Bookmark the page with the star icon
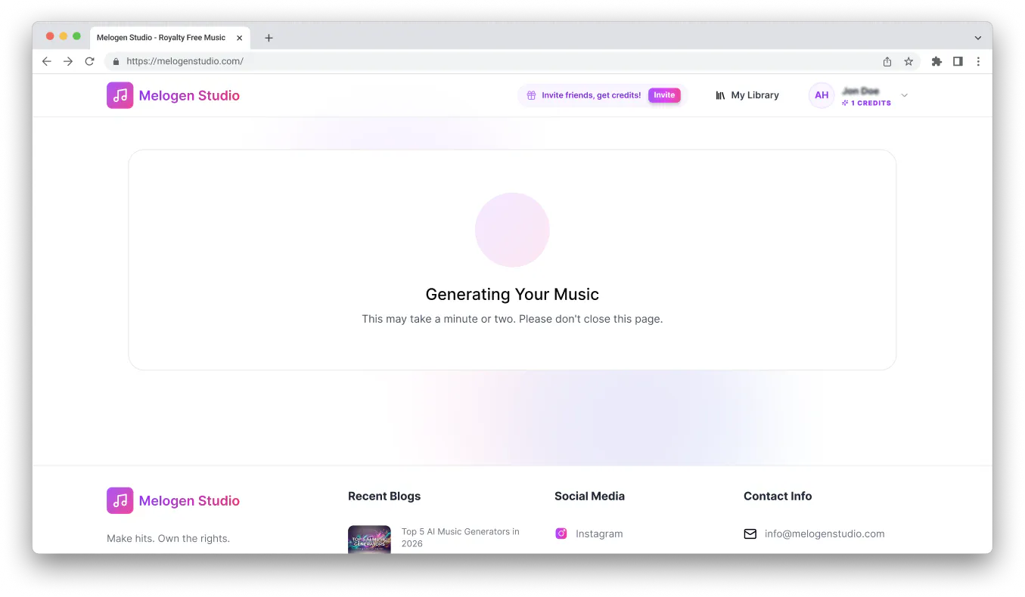Image resolution: width=1025 pixels, height=597 pixels. [x=909, y=61]
